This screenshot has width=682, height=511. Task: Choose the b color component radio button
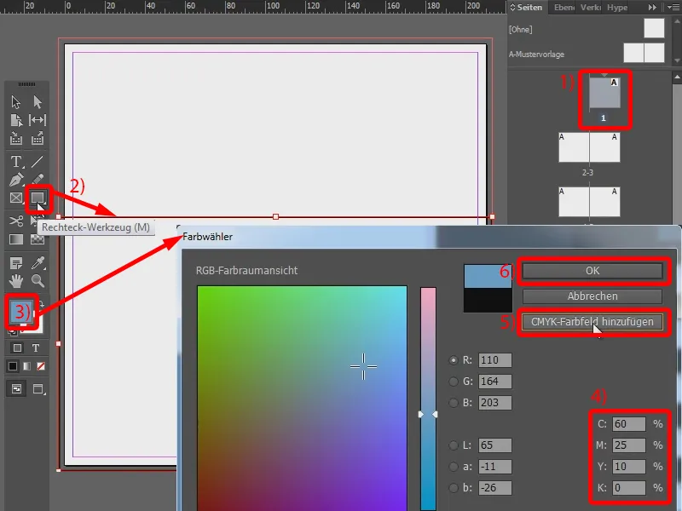click(452, 488)
